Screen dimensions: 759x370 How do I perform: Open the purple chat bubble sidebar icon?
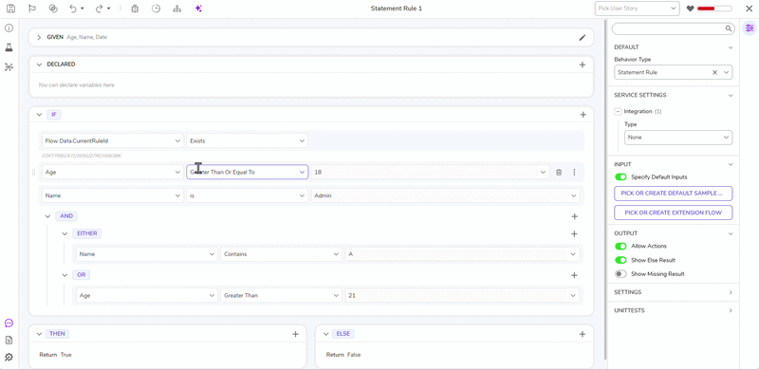click(x=9, y=323)
